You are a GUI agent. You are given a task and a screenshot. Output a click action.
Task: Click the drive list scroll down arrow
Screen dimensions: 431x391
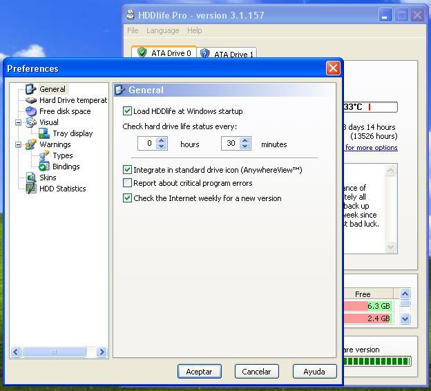tap(405, 319)
